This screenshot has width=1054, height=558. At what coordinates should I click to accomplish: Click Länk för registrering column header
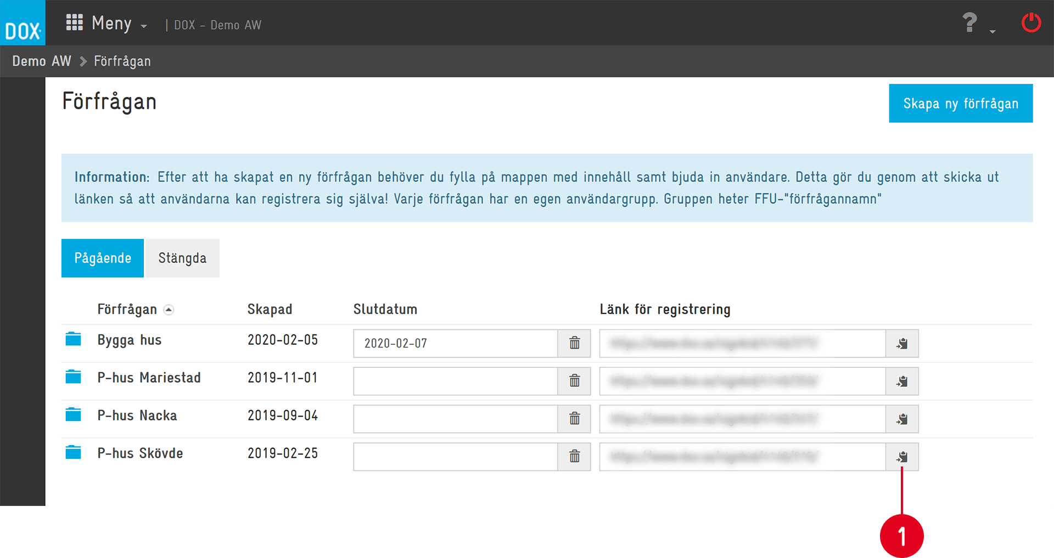pyautogui.click(x=665, y=310)
